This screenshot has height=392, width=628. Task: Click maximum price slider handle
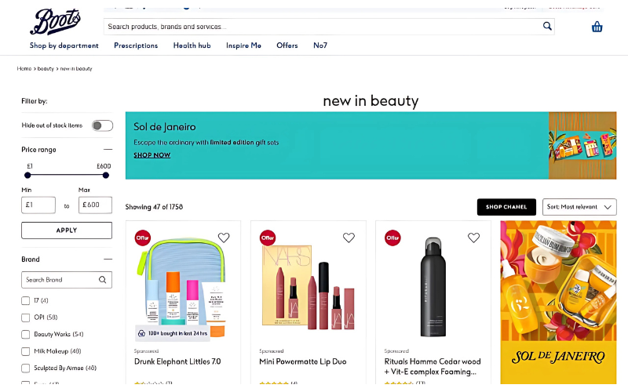[106, 175]
